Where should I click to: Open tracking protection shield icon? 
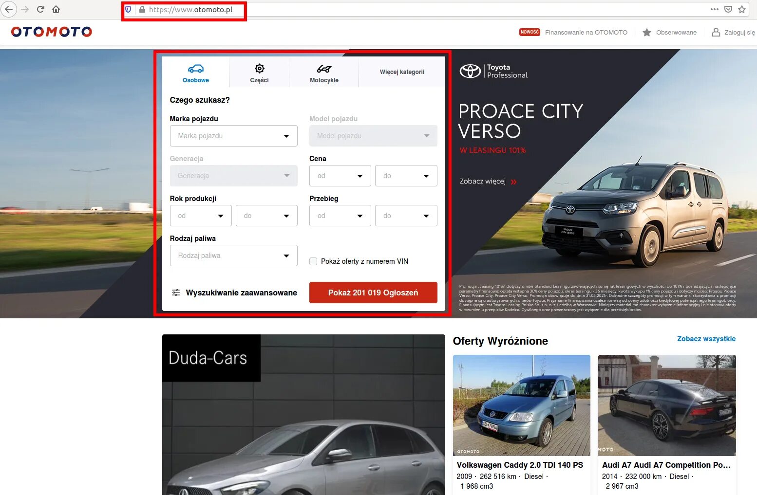(128, 9)
